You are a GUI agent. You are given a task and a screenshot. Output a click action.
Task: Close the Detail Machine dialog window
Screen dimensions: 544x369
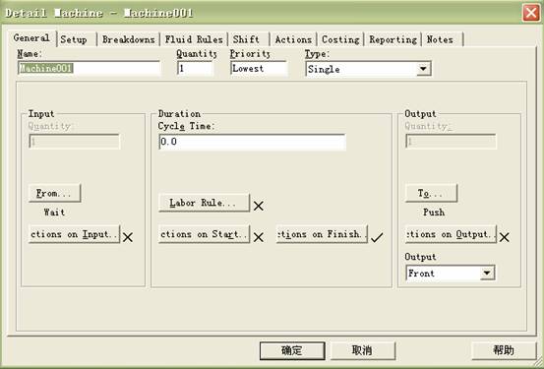tap(531, 13)
